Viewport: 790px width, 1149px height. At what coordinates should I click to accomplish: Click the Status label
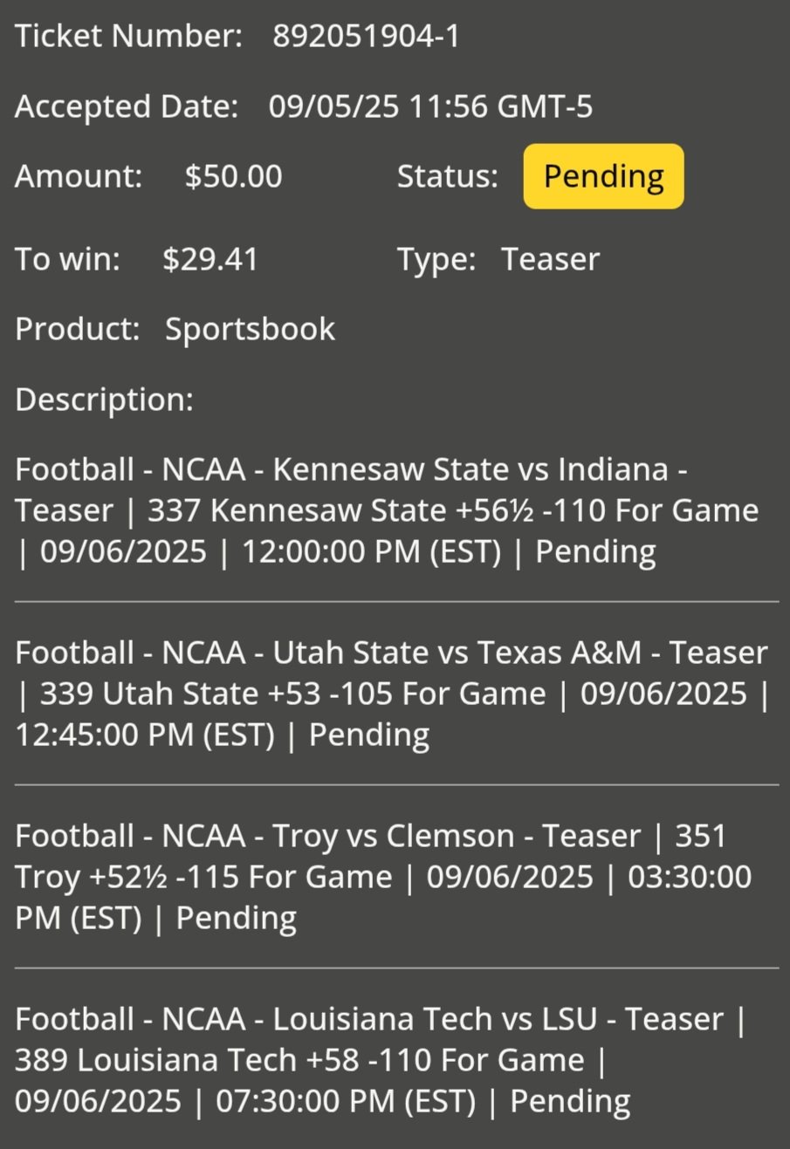[x=447, y=176]
